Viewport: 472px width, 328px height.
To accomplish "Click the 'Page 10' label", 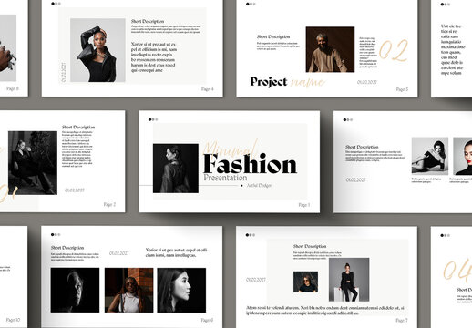I will pyautogui.click(x=13, y=320).
